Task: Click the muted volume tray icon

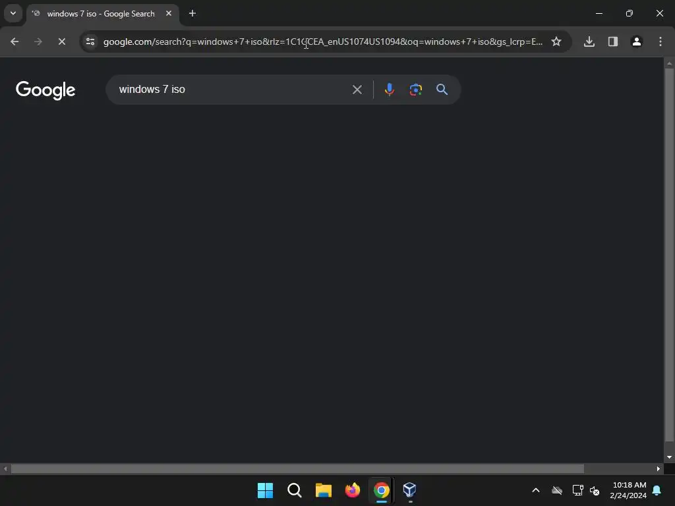Action: point(595,490)
